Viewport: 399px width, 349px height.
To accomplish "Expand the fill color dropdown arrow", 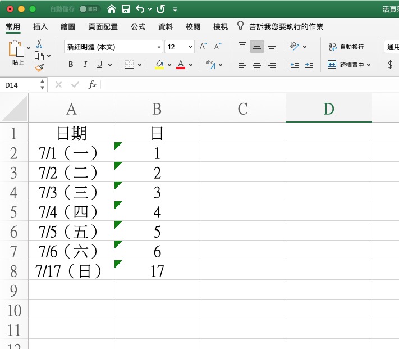I will 169,65.
